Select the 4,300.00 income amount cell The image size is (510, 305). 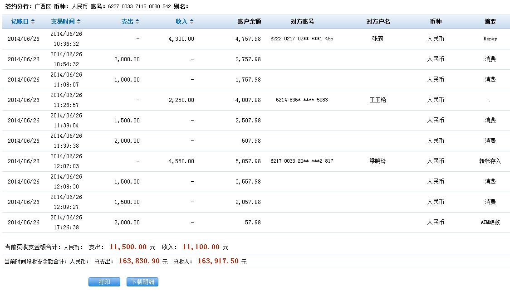click(181, 39)
